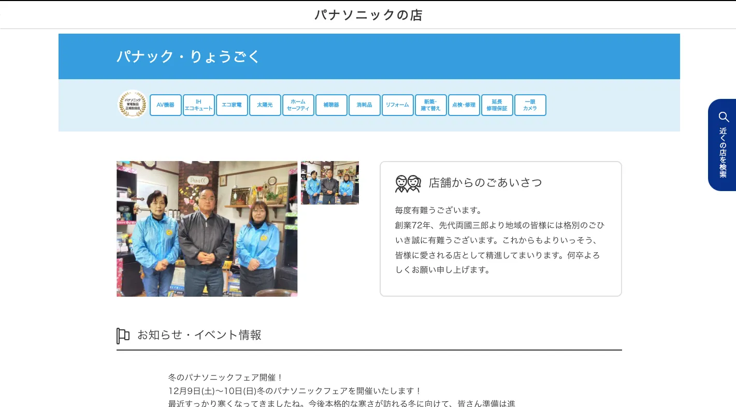Click the パナック・りょうごく store name
Screen dimensions: 736x407
click(188, 56)
